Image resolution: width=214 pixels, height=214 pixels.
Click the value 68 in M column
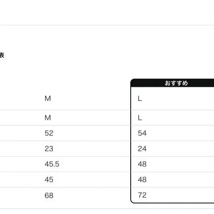(x=49, y=195)
